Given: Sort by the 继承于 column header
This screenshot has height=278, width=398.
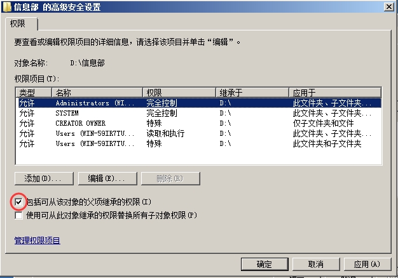Looking at the screenshot, I should (252, 93).
